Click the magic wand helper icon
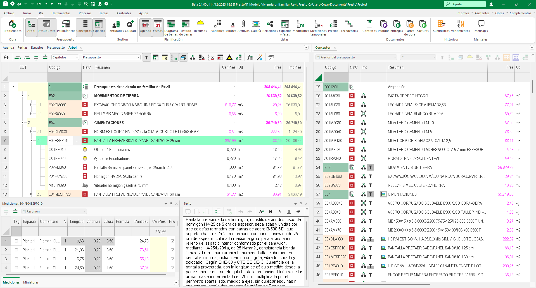Viewport: 536px width, 288px height. 260,58
